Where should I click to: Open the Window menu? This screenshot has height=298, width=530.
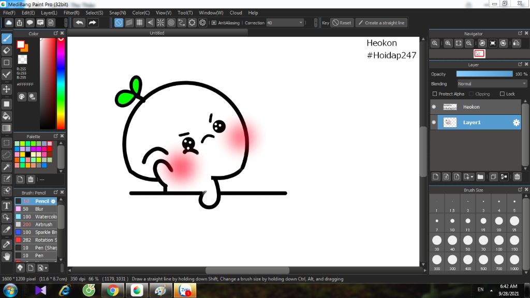(211, 13)
